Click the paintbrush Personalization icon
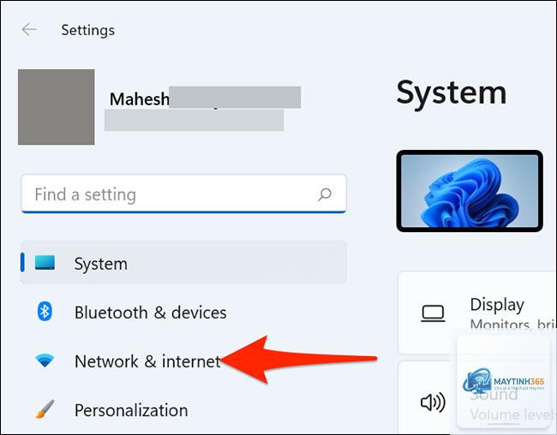This screenshot has width=557, height=435. pyautogui.click(x=45, y=408)
